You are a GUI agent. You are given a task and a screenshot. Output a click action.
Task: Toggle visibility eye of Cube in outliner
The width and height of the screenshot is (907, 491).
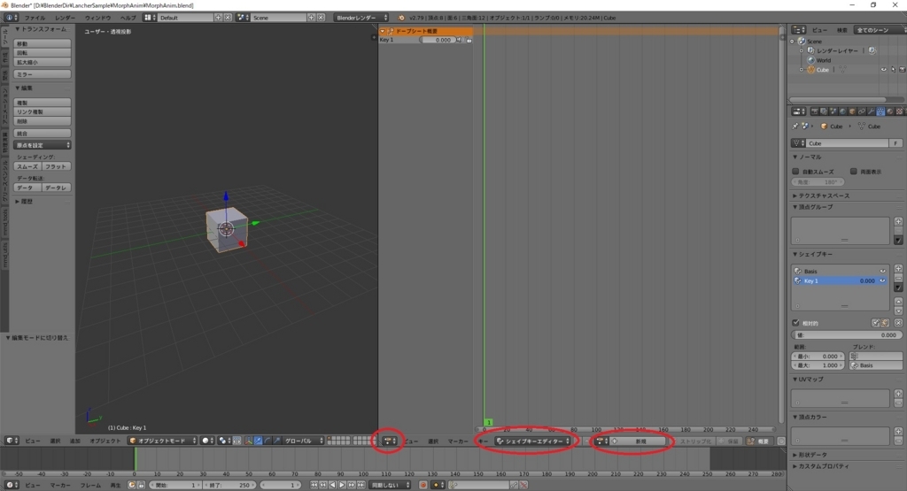point(883,69)
